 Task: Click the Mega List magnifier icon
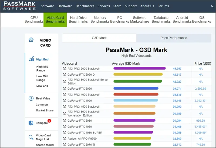click(x=31, y=137)
